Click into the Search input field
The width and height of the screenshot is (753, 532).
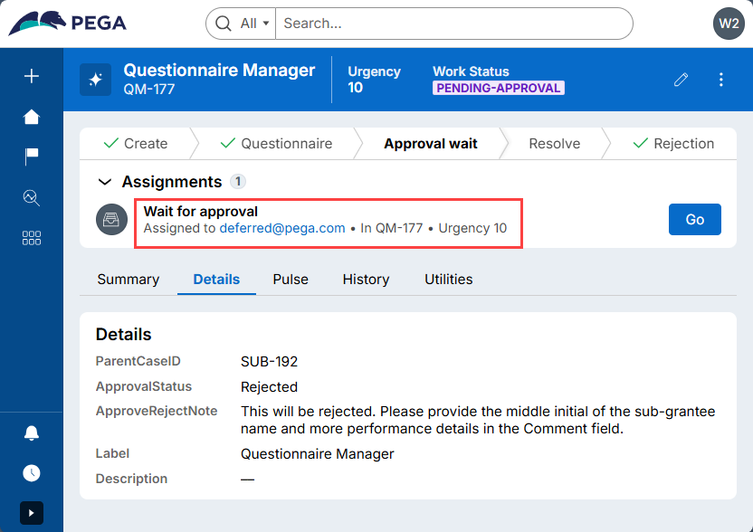click(x=453, y=24)
